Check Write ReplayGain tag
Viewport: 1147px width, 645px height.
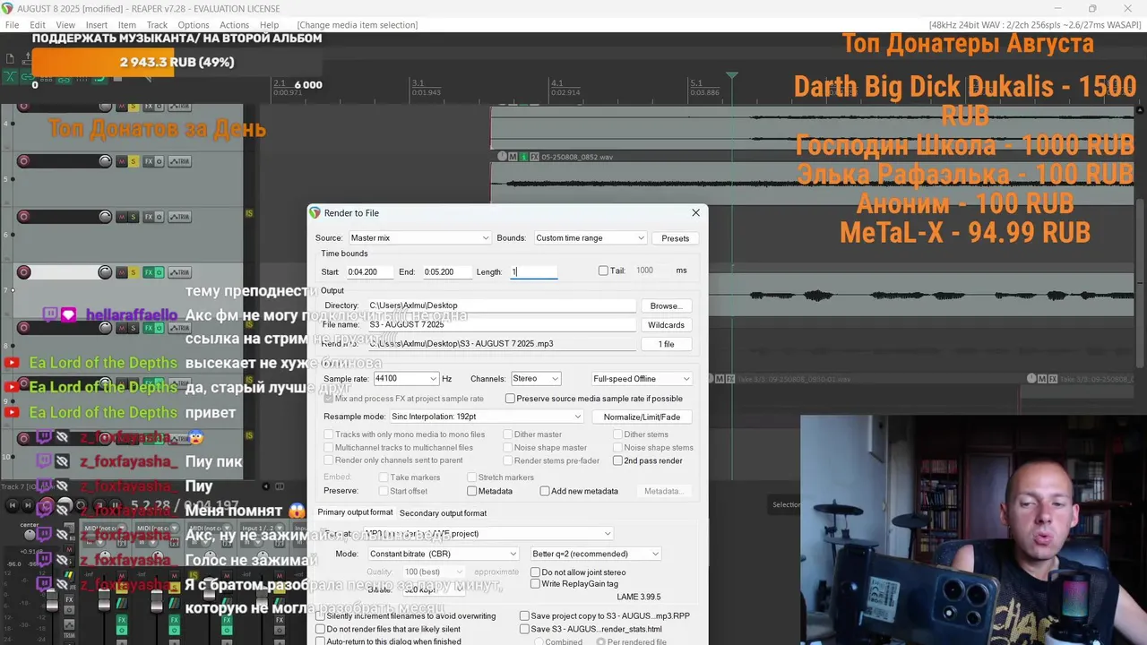[535, 584]
